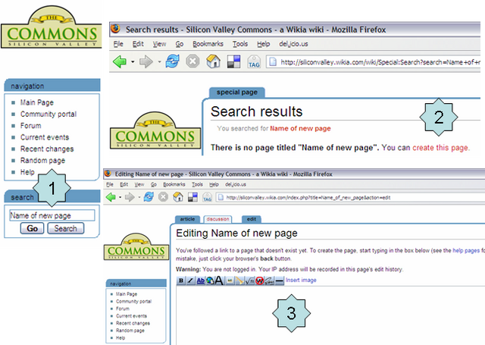
Task: Switch to the discussion tab
Action: (217, 219)
